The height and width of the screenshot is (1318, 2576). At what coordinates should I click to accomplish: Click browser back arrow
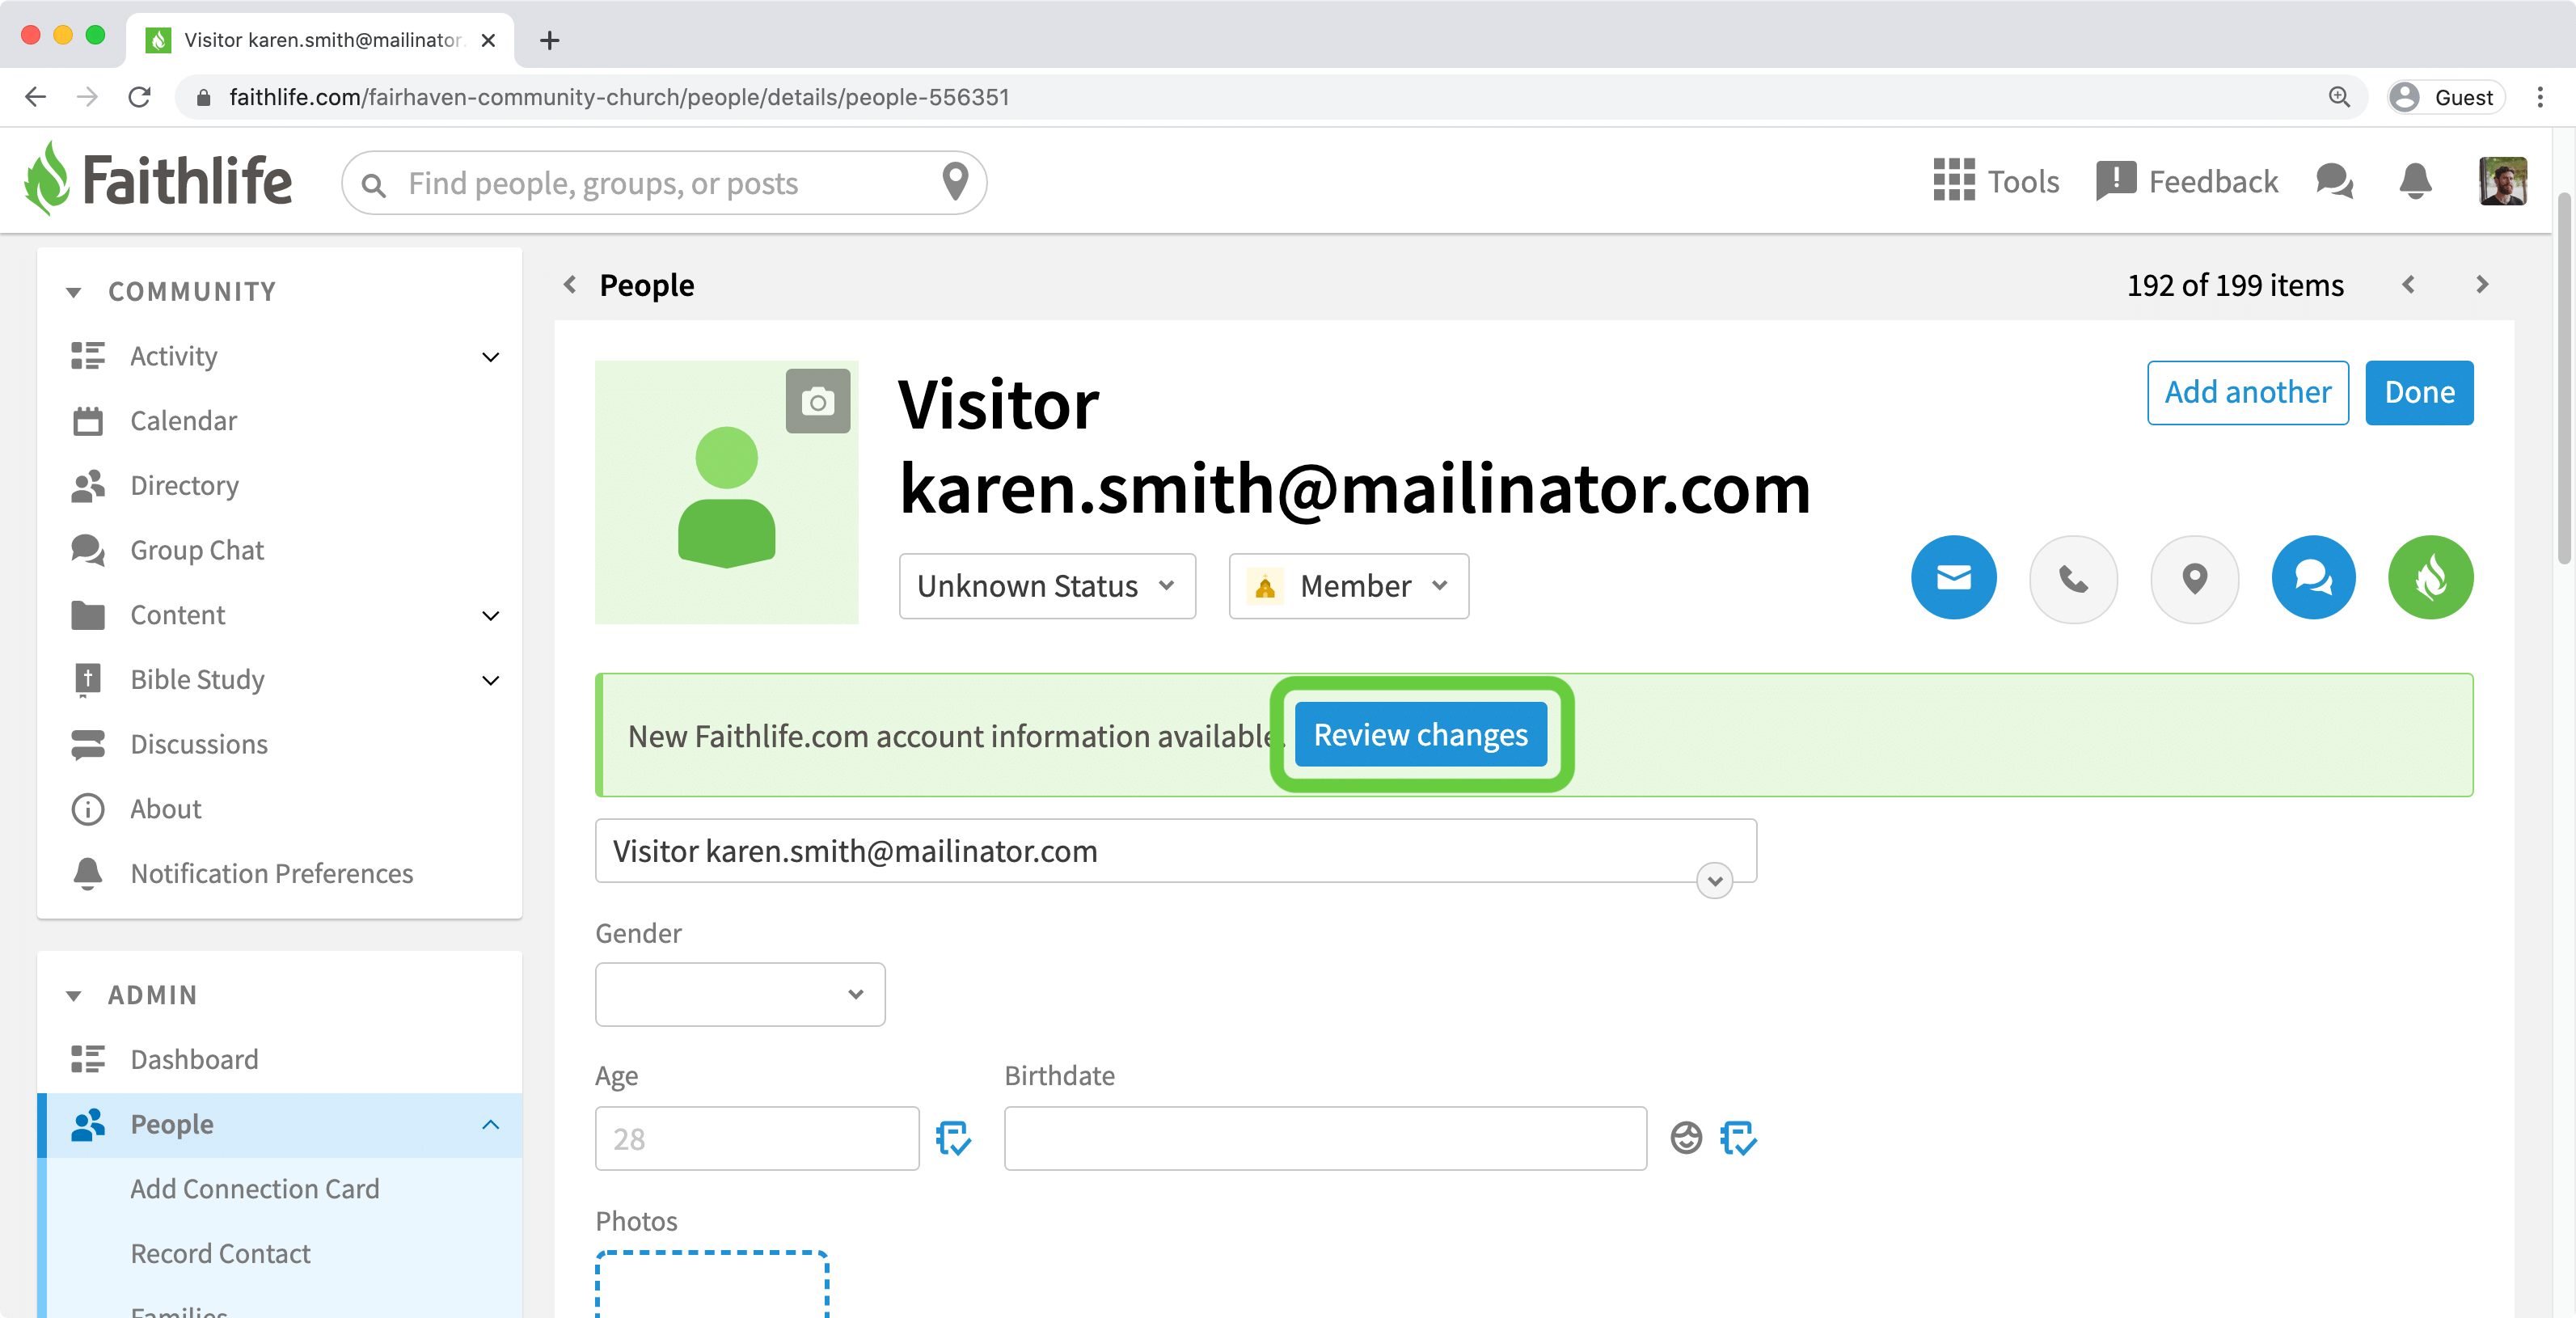[x=36, y=97]
